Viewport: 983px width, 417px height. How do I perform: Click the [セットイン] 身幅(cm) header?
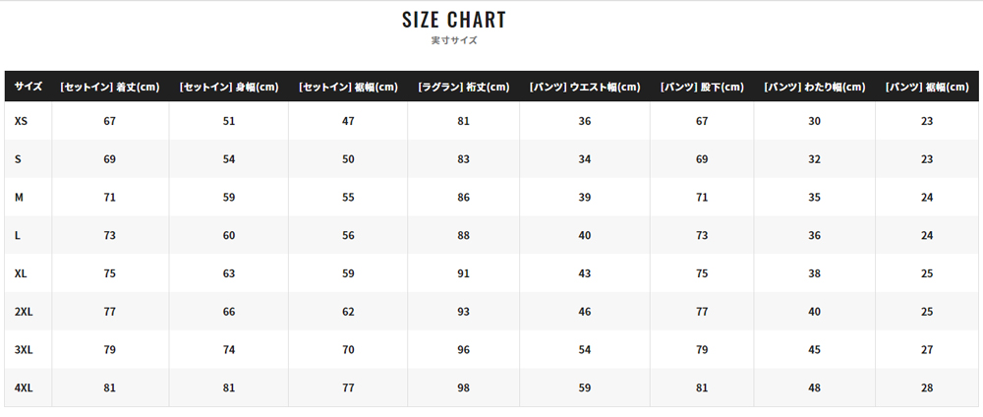pos(229,87)
